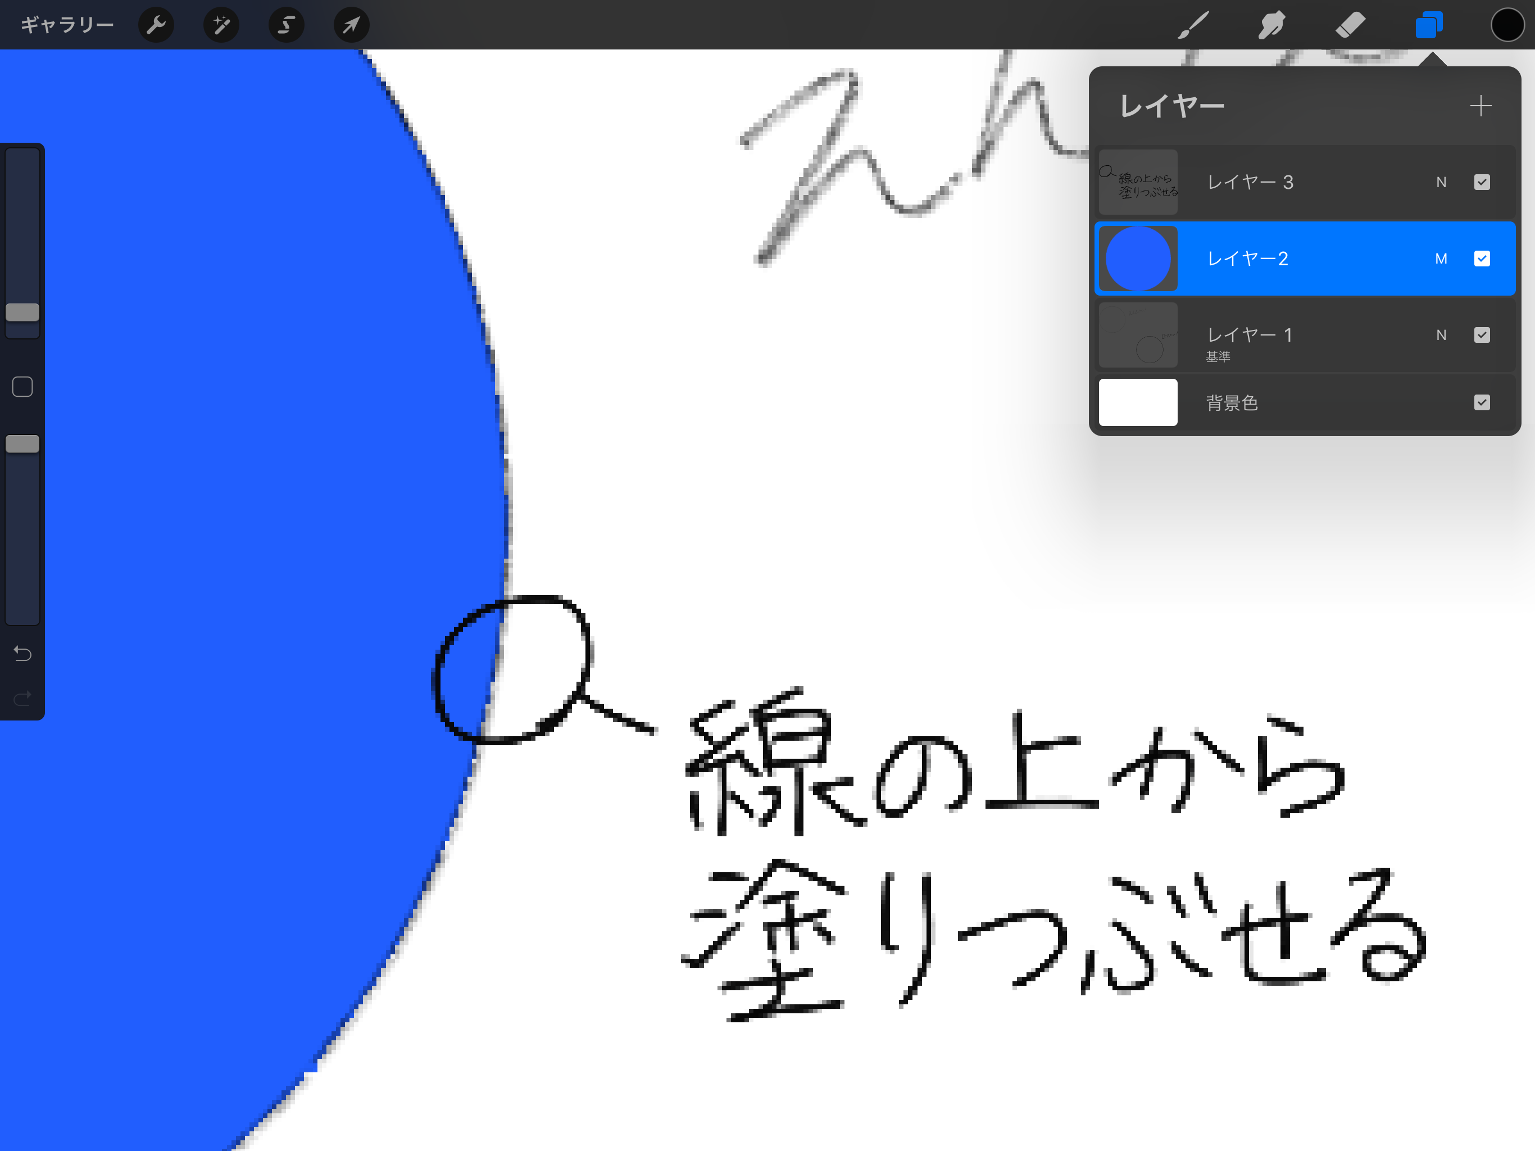Select the レイヤー 1 layer row
Image resolution: width=1535 pixels, height=1151 pixels.
pyautogui.click(x=1305, y=336)
